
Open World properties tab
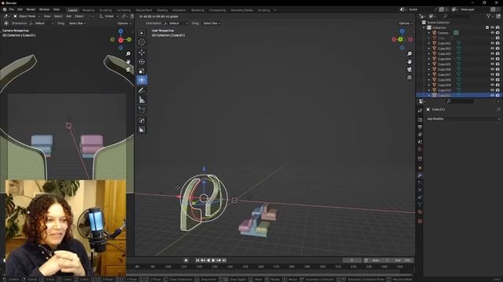(420, 150)
